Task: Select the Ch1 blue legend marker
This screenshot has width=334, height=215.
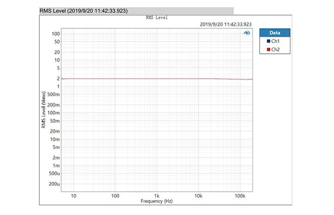Action: 268,41
